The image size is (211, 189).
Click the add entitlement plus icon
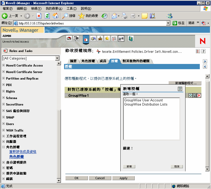(190, 95)
